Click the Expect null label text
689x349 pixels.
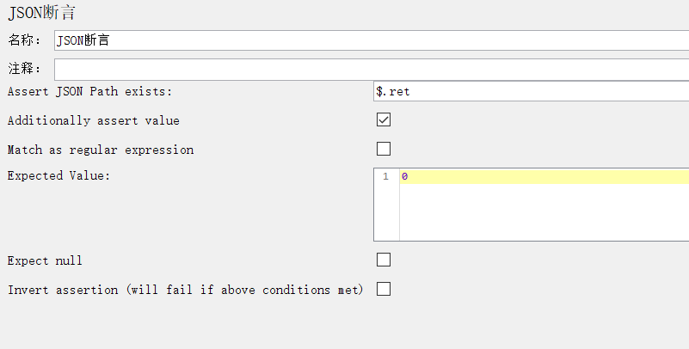(45, 260)
